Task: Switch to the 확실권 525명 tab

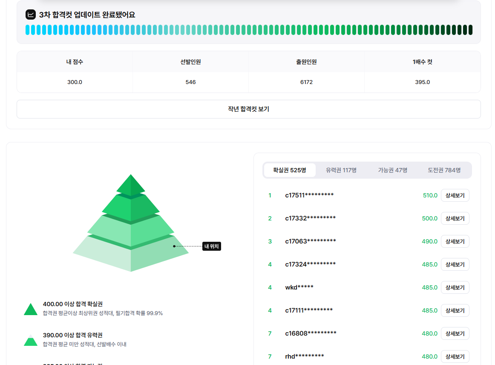Action: [290, 170]
